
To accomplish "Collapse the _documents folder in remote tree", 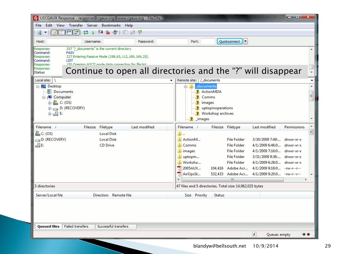I will [x=185, y=86].
